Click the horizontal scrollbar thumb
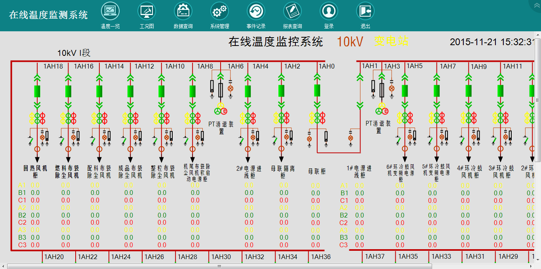 (218, 266)
